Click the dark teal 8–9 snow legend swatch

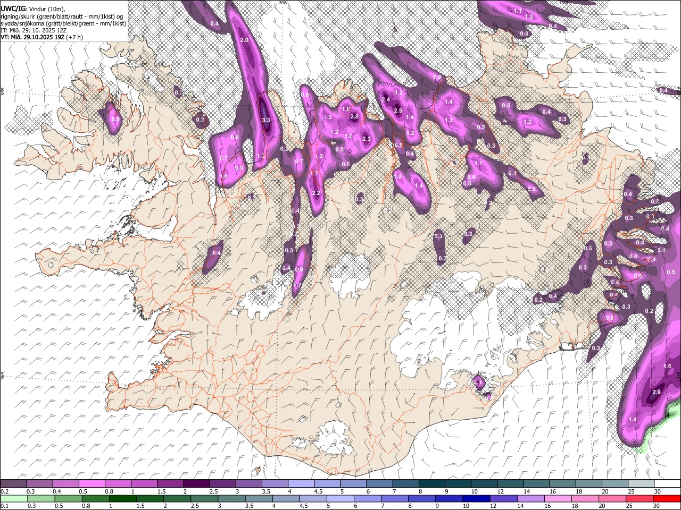click(x=431, y=484)
